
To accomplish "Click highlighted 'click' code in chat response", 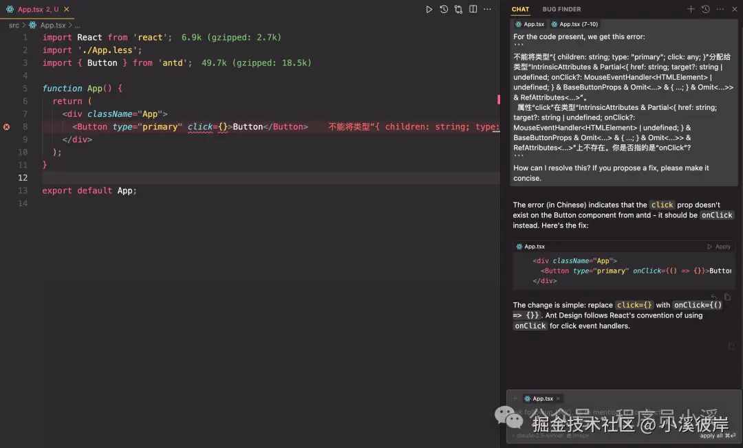I will pyautogui.click(x=662, y=205).
